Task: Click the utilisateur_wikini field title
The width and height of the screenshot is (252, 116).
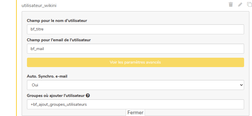Action: pyautogui.click(x=39, y=6)
